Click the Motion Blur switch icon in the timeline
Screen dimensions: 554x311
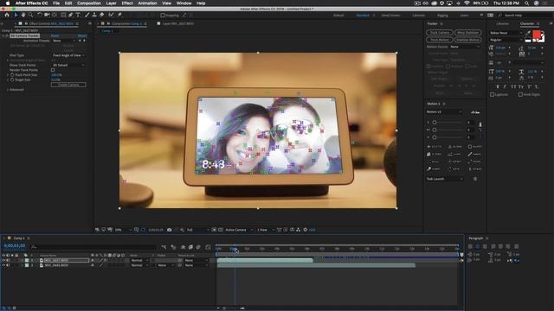click(x=198, y=247)
